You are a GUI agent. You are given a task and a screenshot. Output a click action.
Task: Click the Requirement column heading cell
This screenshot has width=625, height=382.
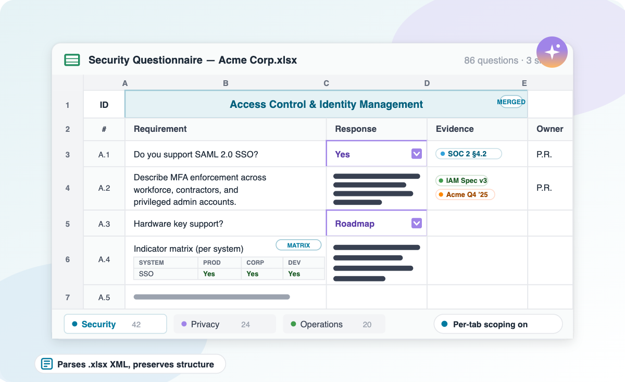tap(226, 129)
